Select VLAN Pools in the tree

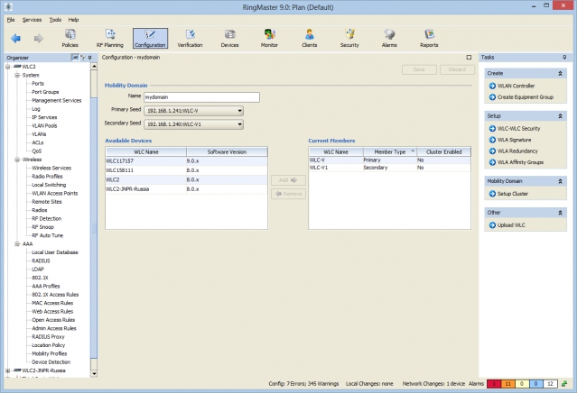44,126
